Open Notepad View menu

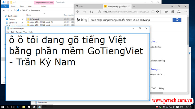25,32
